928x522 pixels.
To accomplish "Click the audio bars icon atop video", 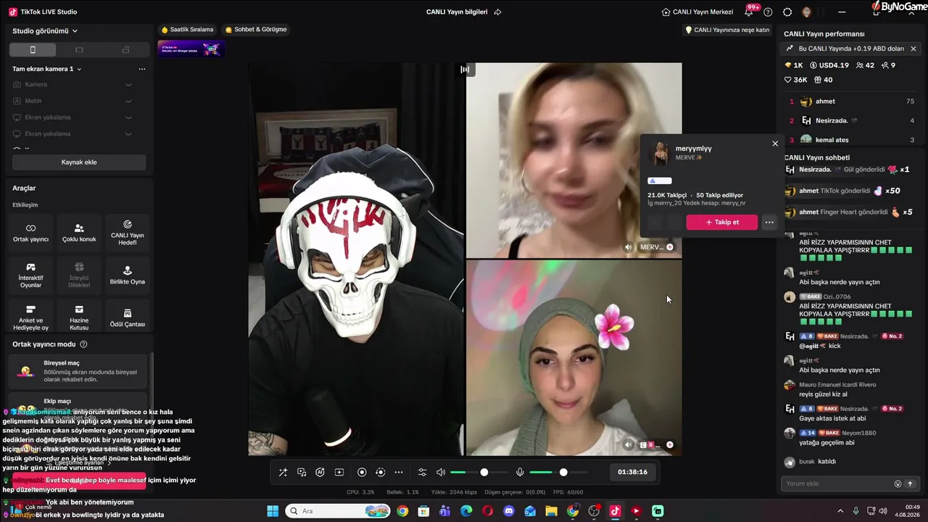I will click(x=465, y=70).
